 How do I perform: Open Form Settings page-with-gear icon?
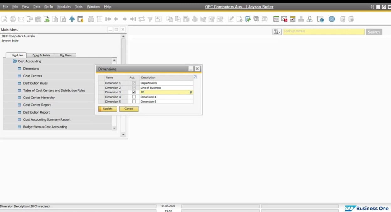click(240, 19)
